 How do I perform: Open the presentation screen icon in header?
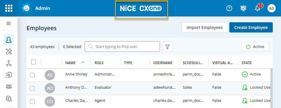[243, 8]
